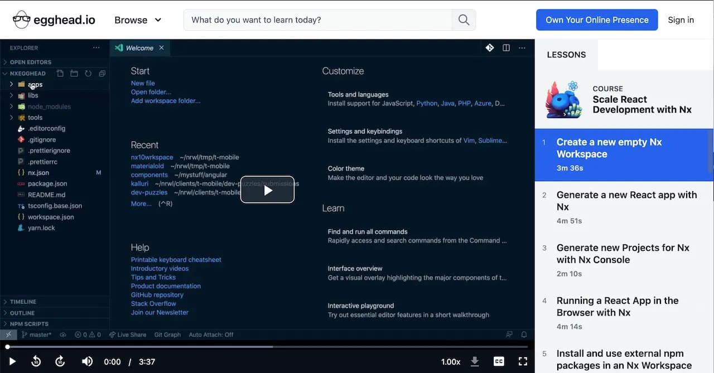Screen dimensions: 714x373
Task: Click the search magnifier icon
Action: point(464,20)
